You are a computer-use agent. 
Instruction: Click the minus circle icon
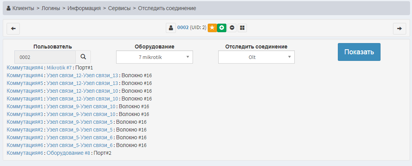click(232, 28)
